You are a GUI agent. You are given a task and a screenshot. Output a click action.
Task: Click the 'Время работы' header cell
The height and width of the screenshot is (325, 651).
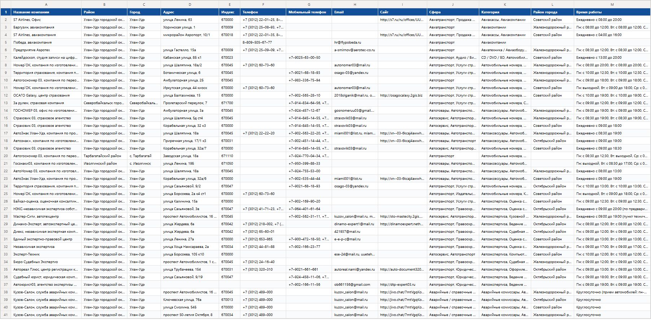point(612,12)
